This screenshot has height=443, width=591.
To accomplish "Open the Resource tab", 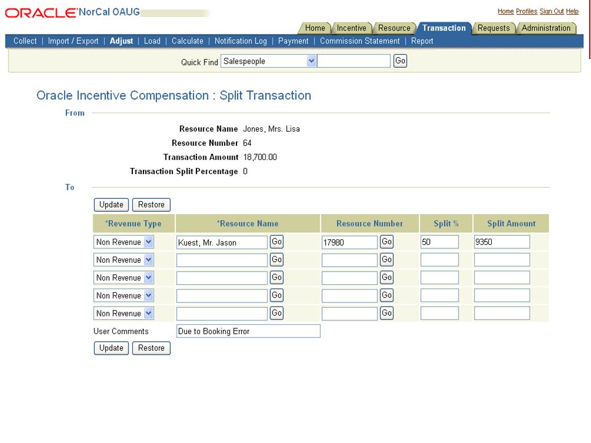I will click(394, 28).
